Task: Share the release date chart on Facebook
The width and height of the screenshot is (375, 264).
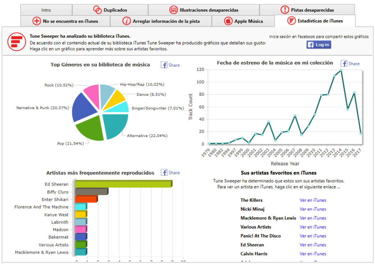Action: pos(350,63)
